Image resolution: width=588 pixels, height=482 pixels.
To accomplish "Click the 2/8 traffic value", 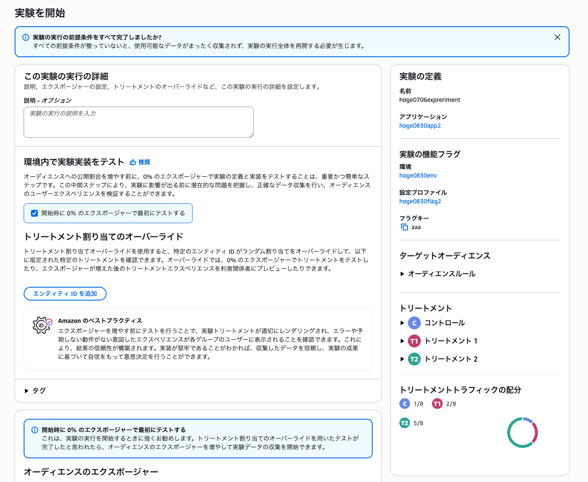I will (451, 404).
